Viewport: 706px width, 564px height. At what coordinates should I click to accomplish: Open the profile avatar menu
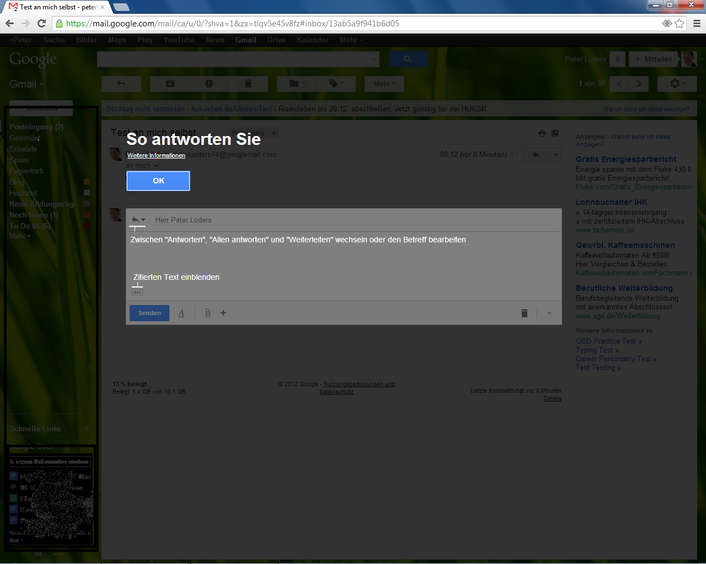(689, 59)
